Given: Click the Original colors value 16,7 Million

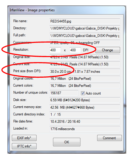Looking at the screenshot, I should point(85,79).
